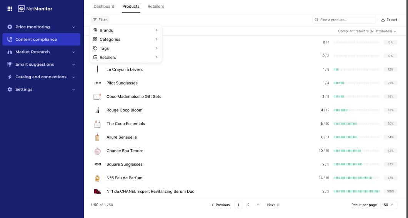Click the Smart suggestions lightbulb icon
Screen dimensions: 408x218
(x=10, y=64)
